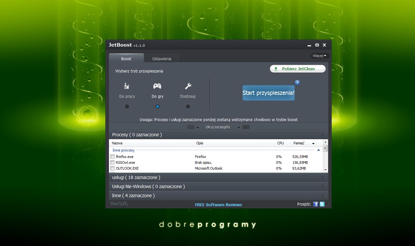Expand the usługi section
Image resolution: width=415 pixels, height=246 pixels.
coord(322,177)
